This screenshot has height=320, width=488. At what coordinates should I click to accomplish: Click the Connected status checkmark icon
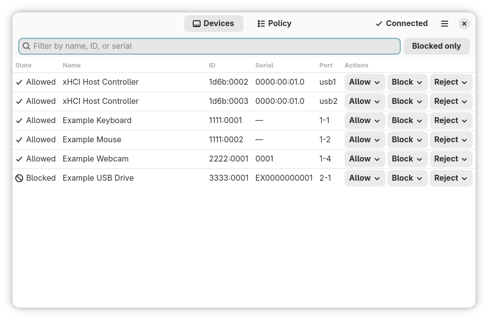click(x=379, y=24)
